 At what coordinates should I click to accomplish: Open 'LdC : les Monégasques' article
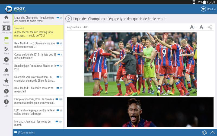[38, 112]
